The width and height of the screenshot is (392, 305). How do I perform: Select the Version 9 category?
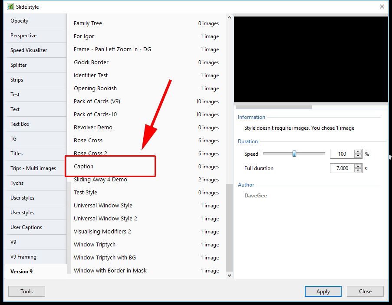(x=35, y=271)
